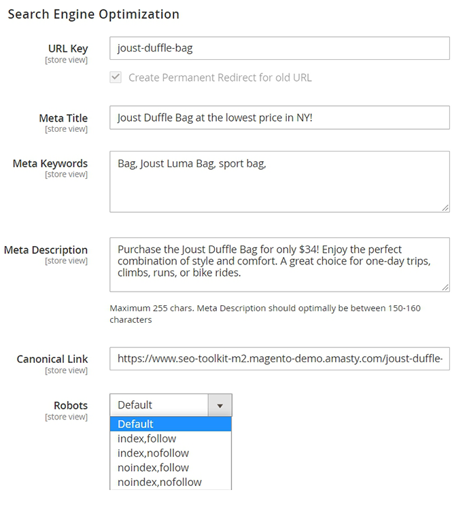This screenshot has height=505, width=465.
Task: Click the Robots select box
Action: [160, 405]
